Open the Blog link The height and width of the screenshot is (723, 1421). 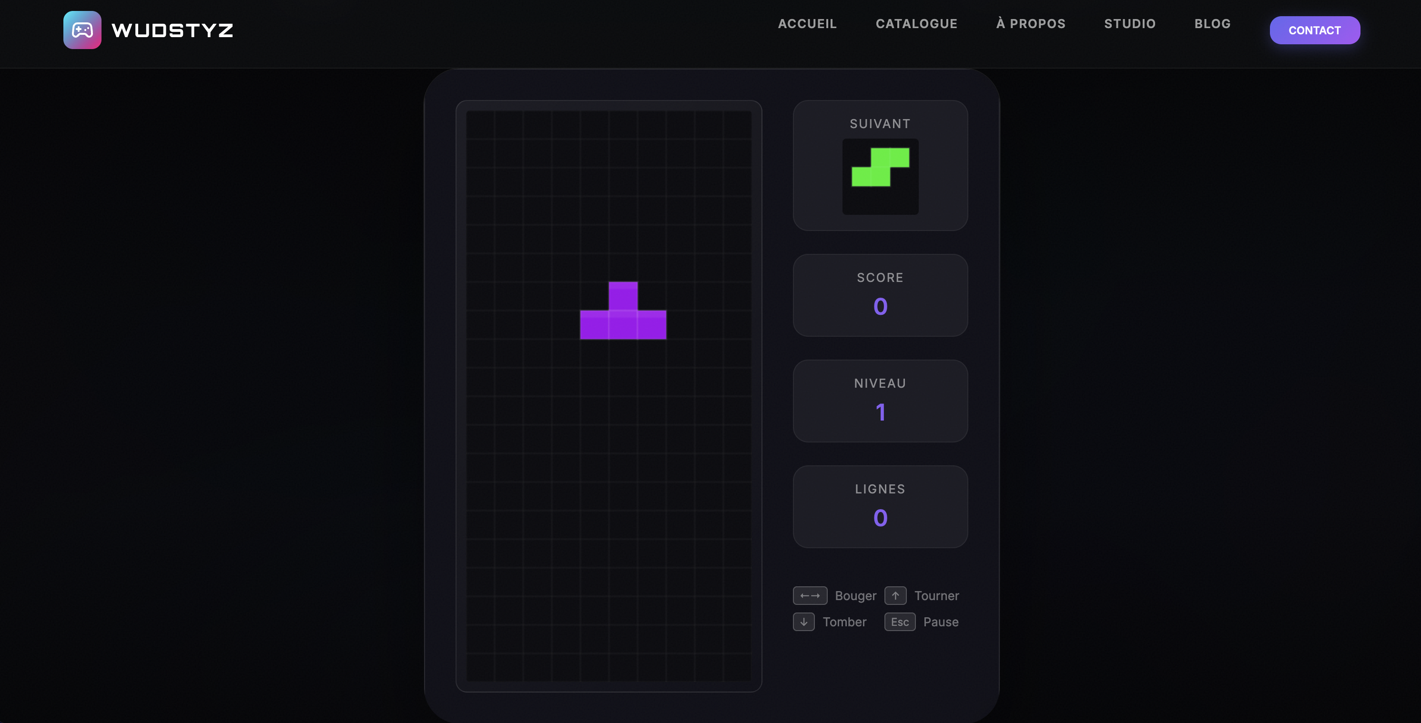(1212, 24)
